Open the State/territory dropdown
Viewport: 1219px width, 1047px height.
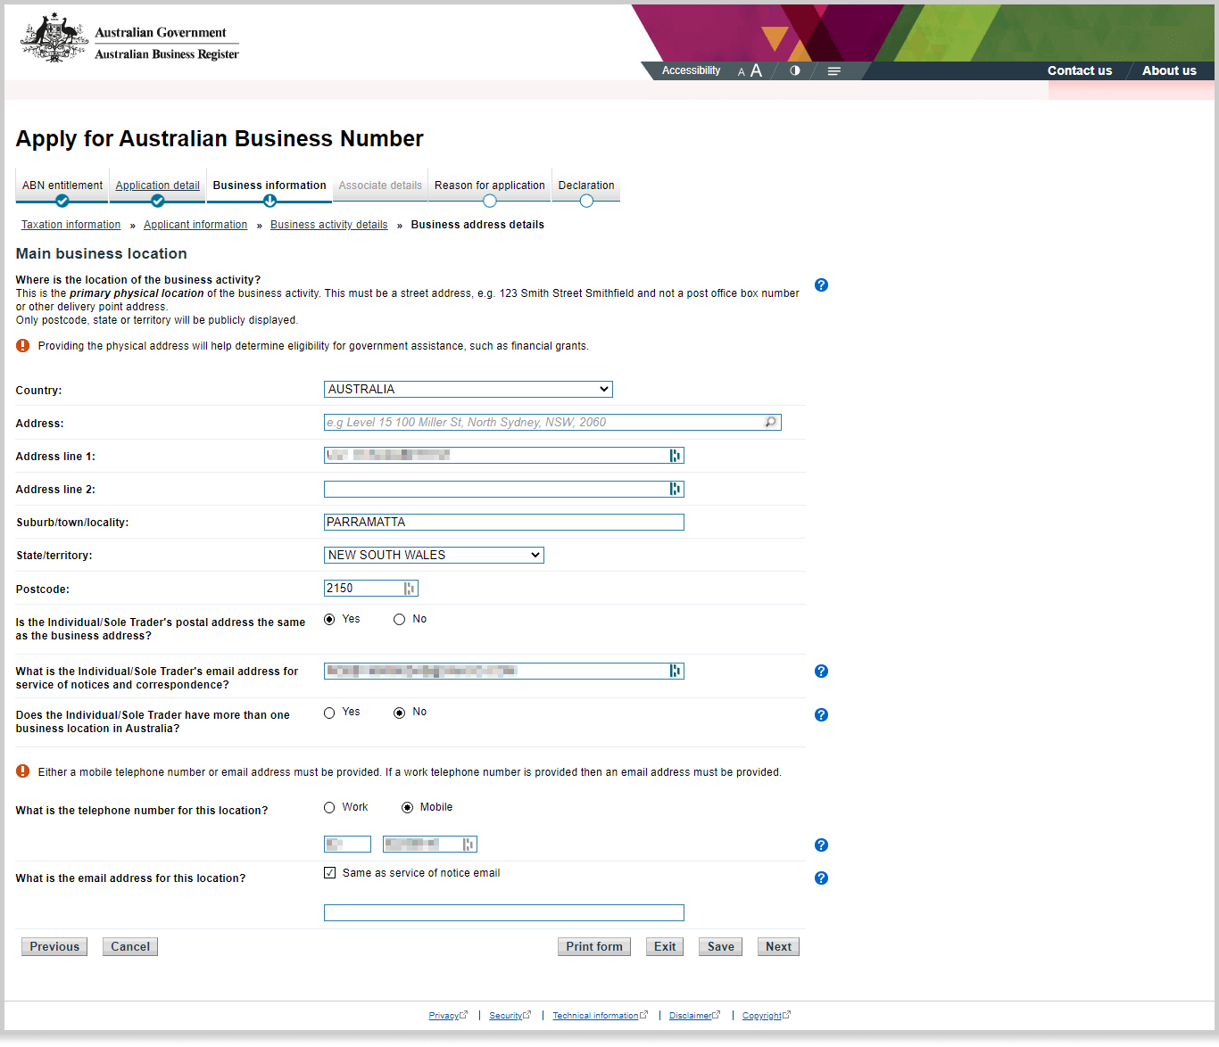pyautogui.click(x=434, y=556)
